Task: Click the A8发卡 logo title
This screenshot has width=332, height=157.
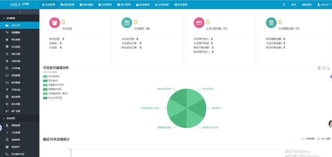Action: (20, 5)
